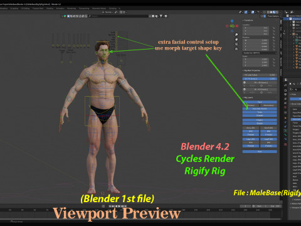
Task: Click the pan hand gizmo in viewport
Action: pyautogui.click(x=236, y=40)
